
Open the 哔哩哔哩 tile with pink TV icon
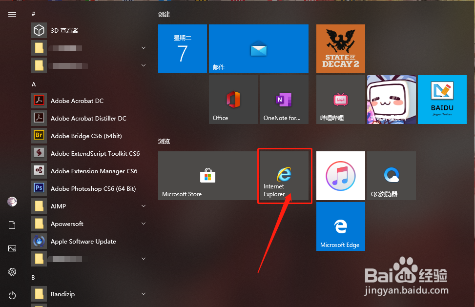(340, 100)
